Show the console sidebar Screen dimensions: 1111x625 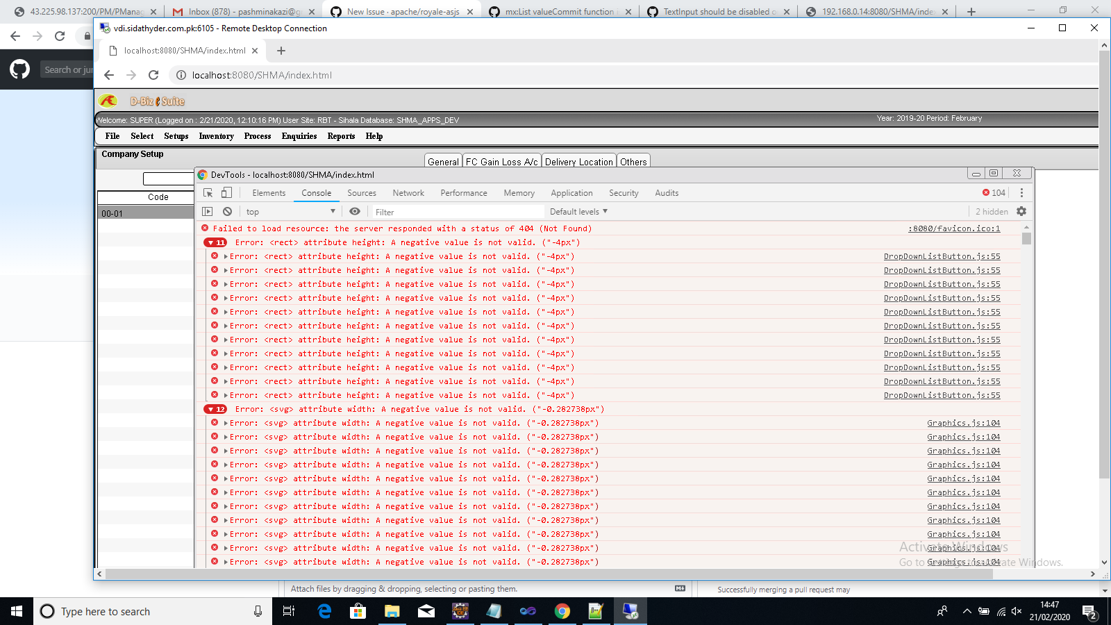pyautogui.click(x=207, y=211)
